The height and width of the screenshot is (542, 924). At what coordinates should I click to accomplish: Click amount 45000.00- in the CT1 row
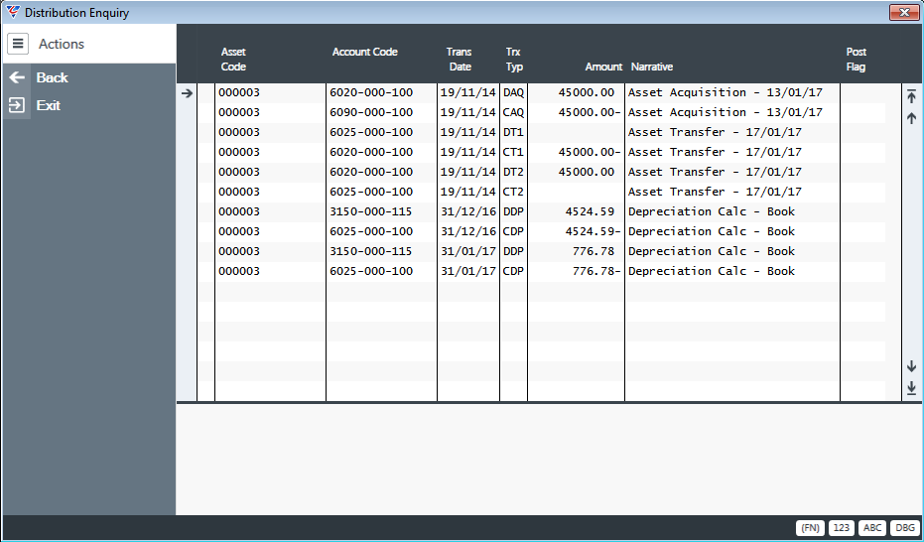pos(590,152)
